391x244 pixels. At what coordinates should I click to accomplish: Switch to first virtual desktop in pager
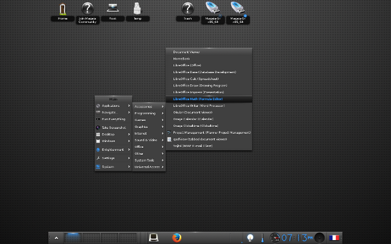(73, 238)
